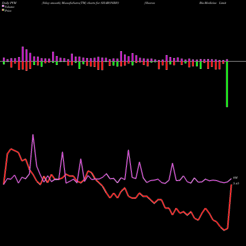The width and height of the screenshot is (246, 246).
Task: Click the '(Sharon' company name text
Action: (x=150, y=3)
